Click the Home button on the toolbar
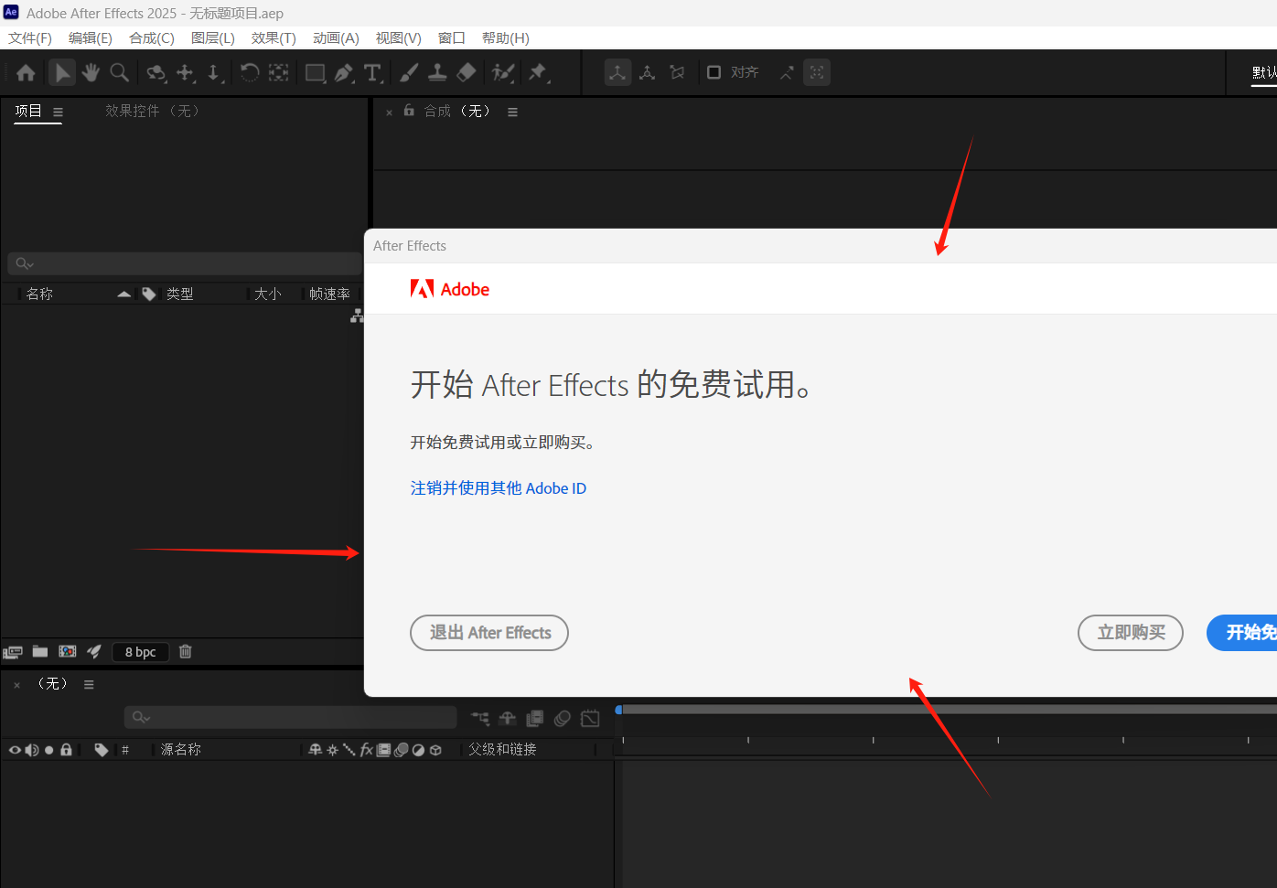1277x888 pixels. click(25, 72)
